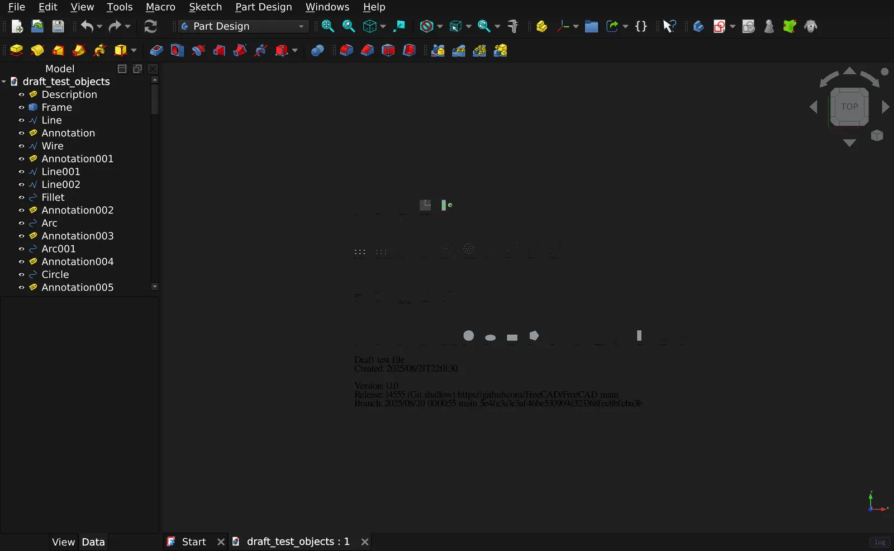Select Annotation003 in the model tree
894x551 pixels.
[x=78, y=236]
